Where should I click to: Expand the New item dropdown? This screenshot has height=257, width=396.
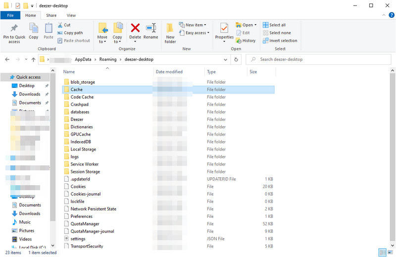pyautogui.click(x=193, y=25)
